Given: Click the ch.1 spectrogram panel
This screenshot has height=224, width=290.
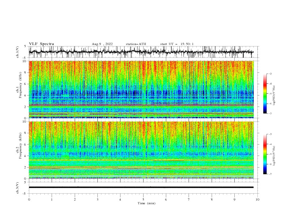Looking at the screenshot, I should (141, 89).
